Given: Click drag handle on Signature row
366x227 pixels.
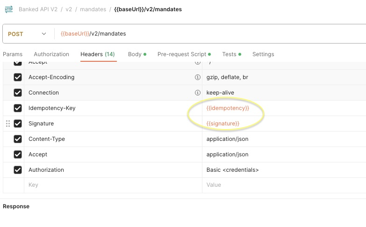Looking at the screenshot, I should [x=7, y=124].
